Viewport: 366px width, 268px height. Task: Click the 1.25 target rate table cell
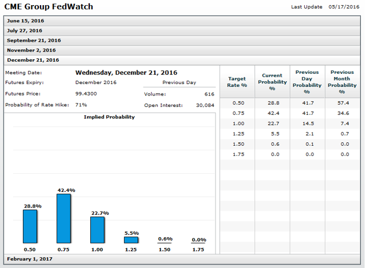[x=238, y=134]
